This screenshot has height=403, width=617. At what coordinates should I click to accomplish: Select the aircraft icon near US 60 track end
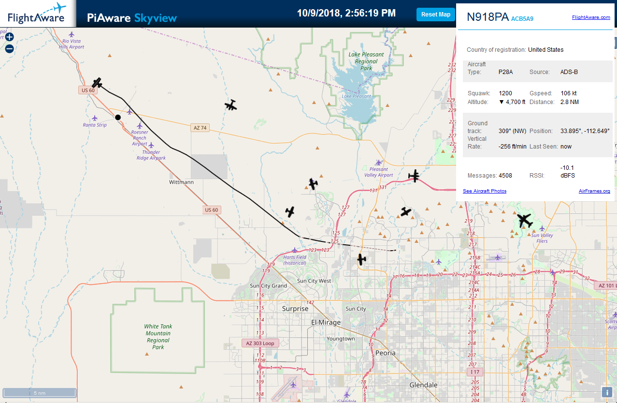[98, 82]
